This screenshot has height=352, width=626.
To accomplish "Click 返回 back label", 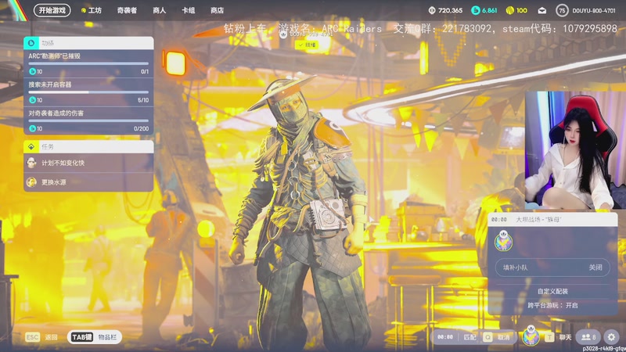I will tap(51, 337).
